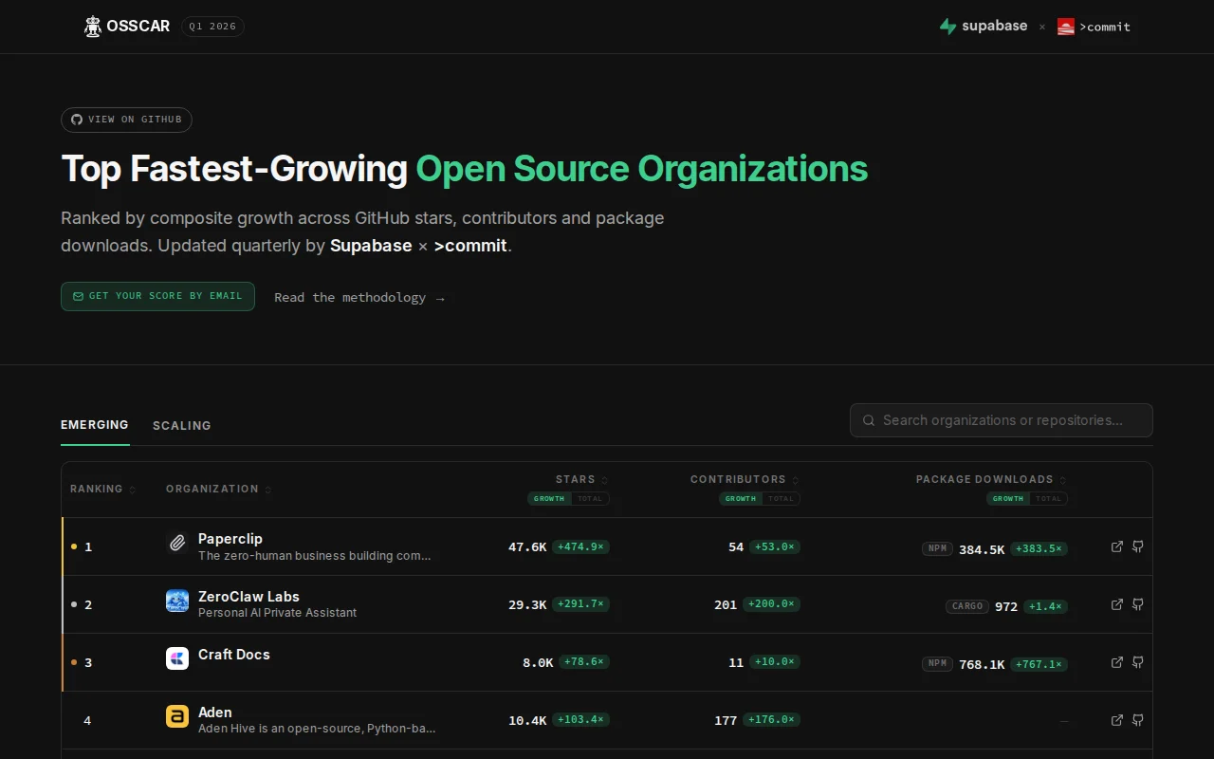Click the OSSCAR site title
The width and height of the screenshot is (1214, 759).
138,27
